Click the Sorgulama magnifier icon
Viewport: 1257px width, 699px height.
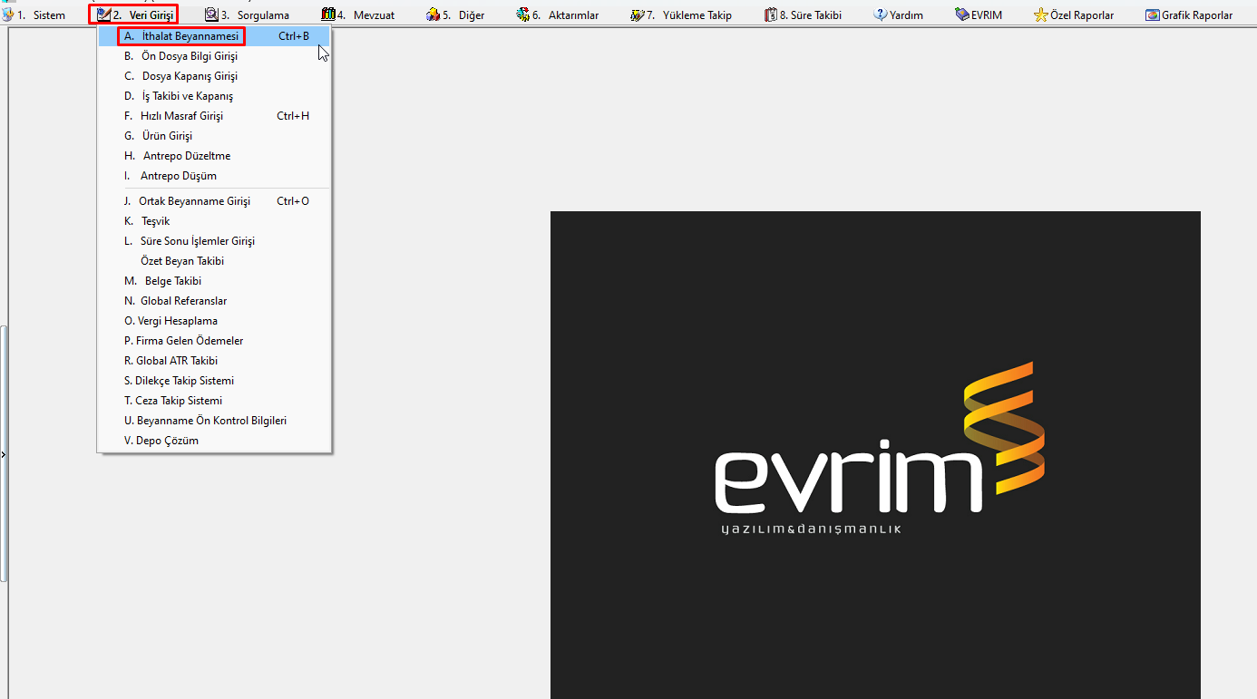point(211,15)
